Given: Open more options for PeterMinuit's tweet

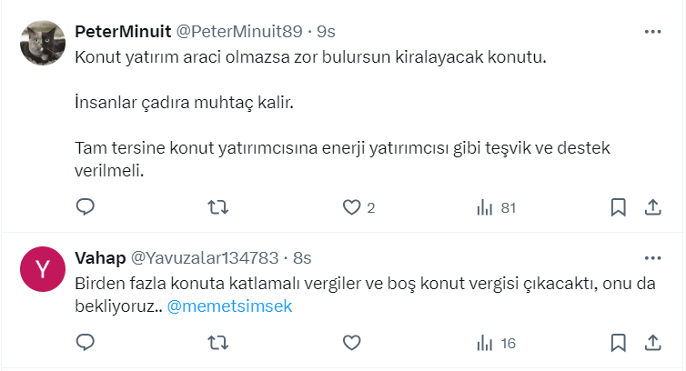Looking at the screenshot, I should [x=652, y=31].
